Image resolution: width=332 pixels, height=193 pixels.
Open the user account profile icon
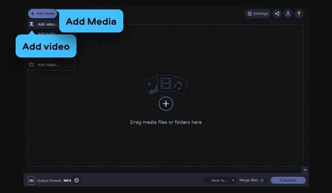click(288, 14)
